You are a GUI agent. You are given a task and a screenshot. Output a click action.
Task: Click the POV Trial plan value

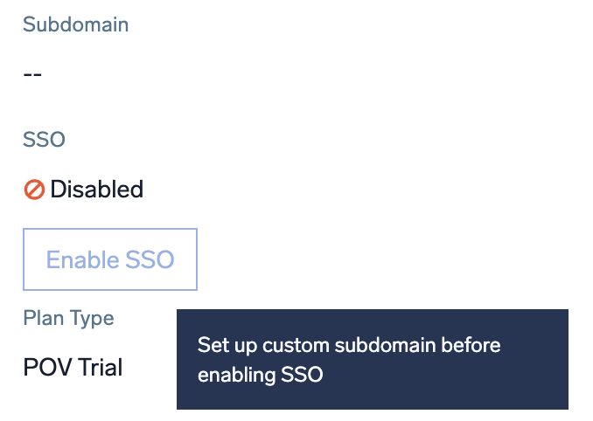(x=73, y=367)
